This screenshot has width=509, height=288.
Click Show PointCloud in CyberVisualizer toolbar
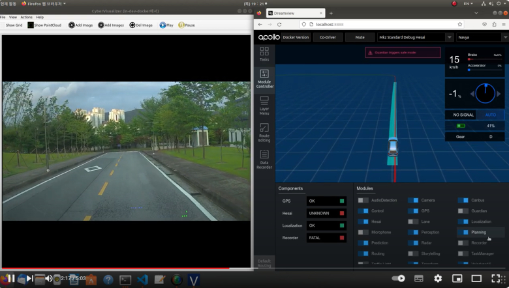point(44,25)
